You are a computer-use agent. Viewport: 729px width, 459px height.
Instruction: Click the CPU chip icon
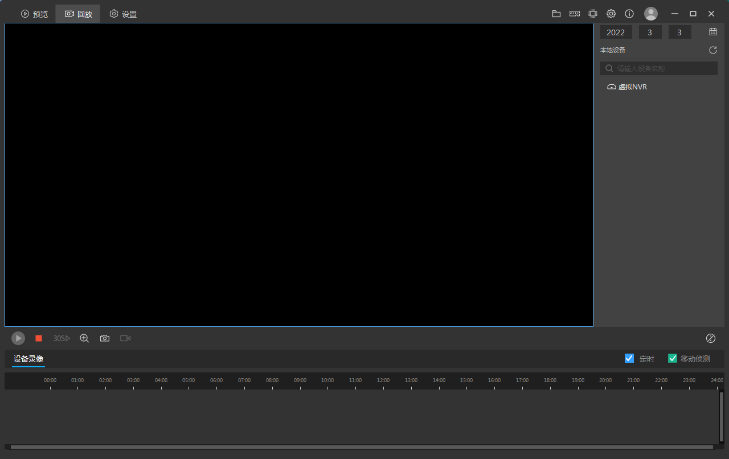[593, 14]
